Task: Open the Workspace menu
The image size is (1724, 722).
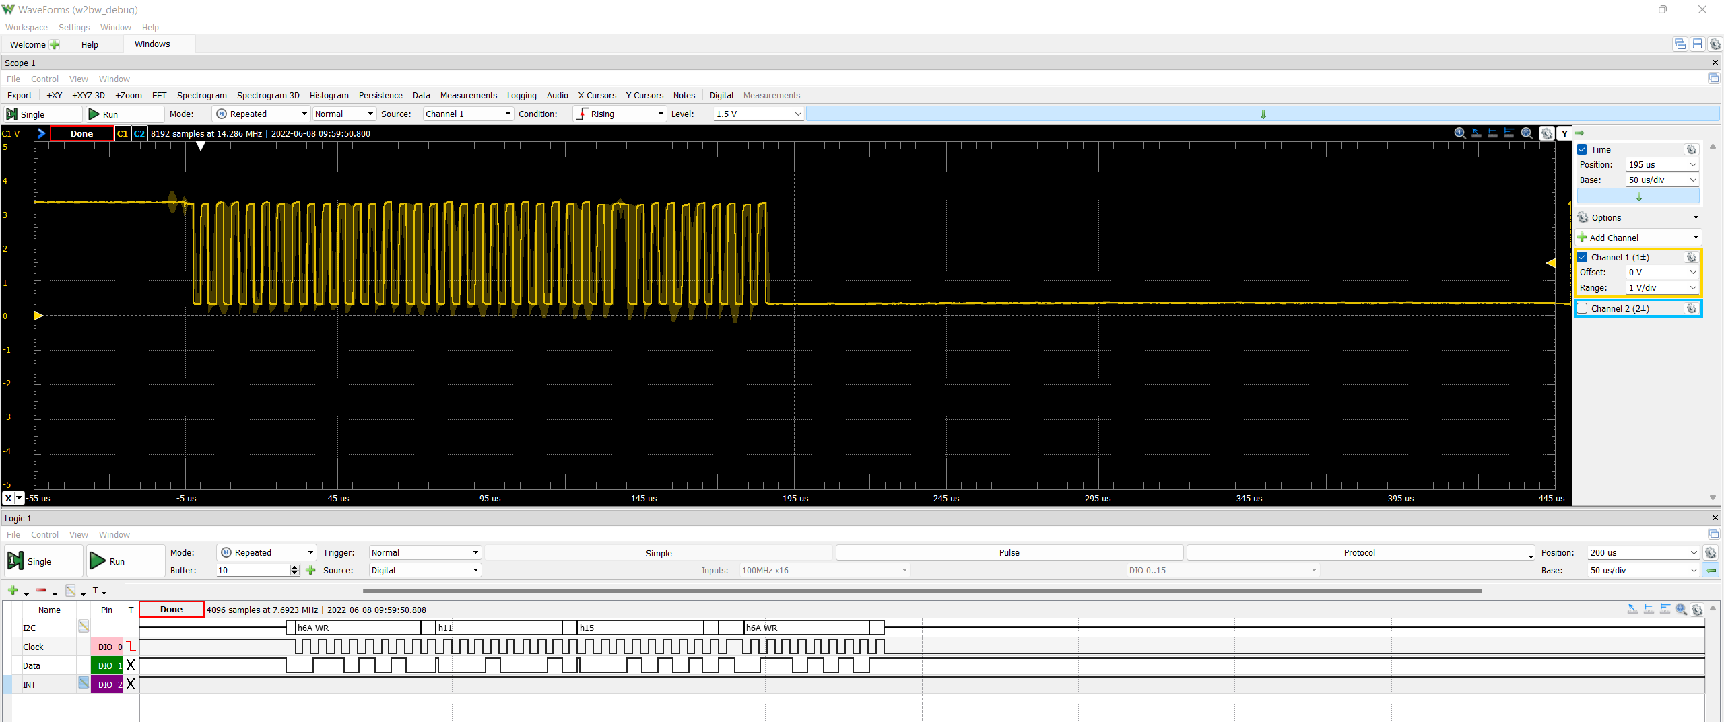Action: point(26,28)
